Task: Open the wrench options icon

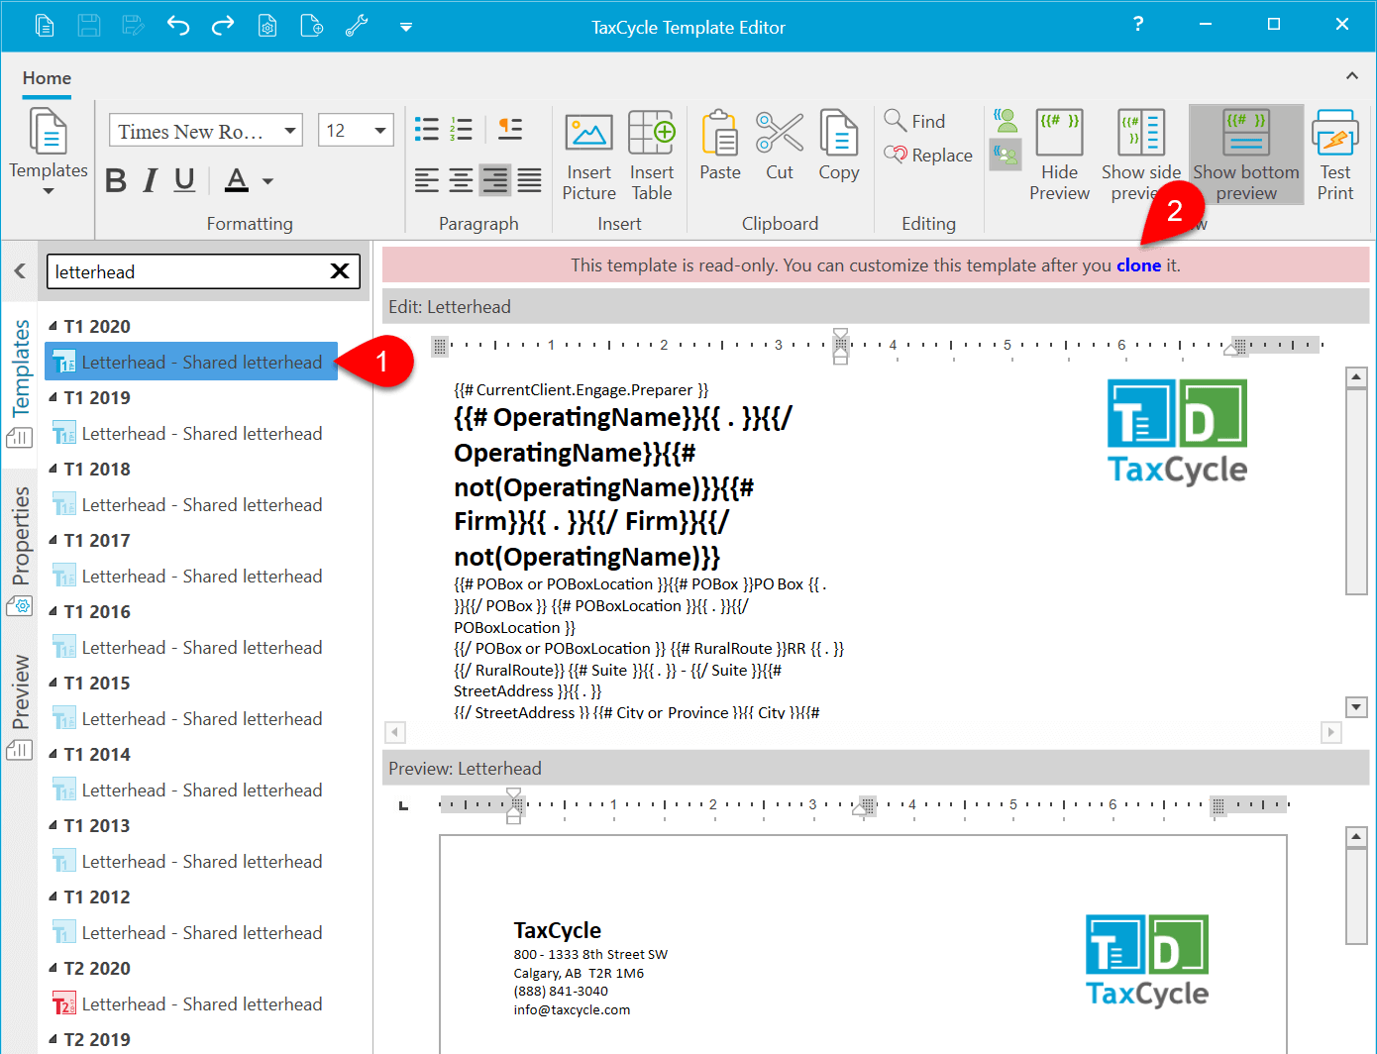Action: pos(357,26)
